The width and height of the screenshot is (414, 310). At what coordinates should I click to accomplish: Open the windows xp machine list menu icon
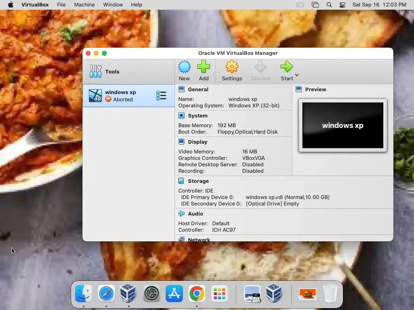(161, 95)
